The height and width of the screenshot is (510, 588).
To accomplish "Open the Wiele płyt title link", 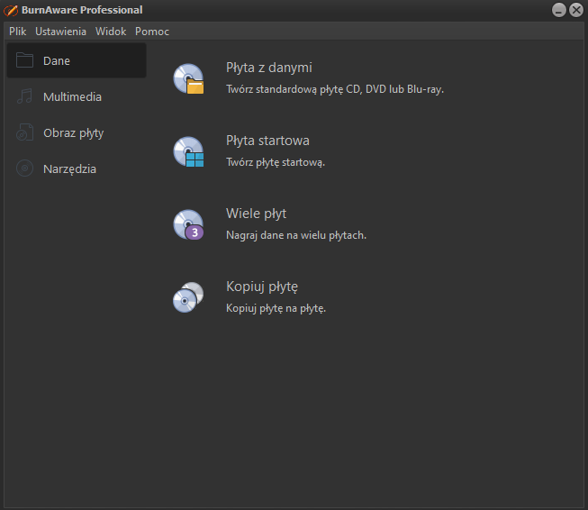I will [256, 214].
